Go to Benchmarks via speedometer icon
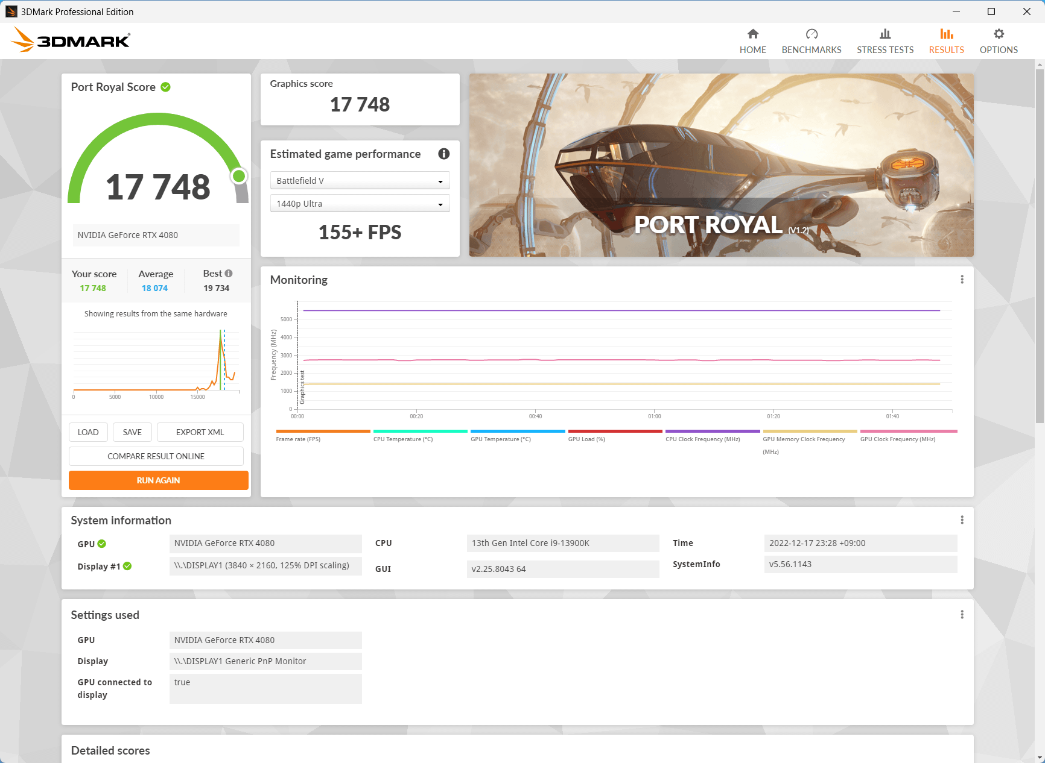 pyautogui.click(x=811, y=34)
